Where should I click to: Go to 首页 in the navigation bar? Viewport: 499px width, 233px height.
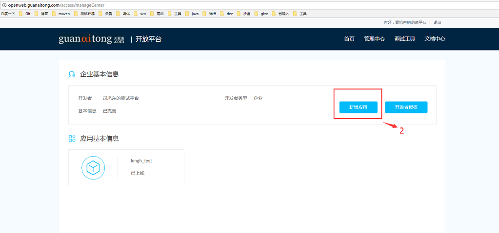tap(349, 39)
